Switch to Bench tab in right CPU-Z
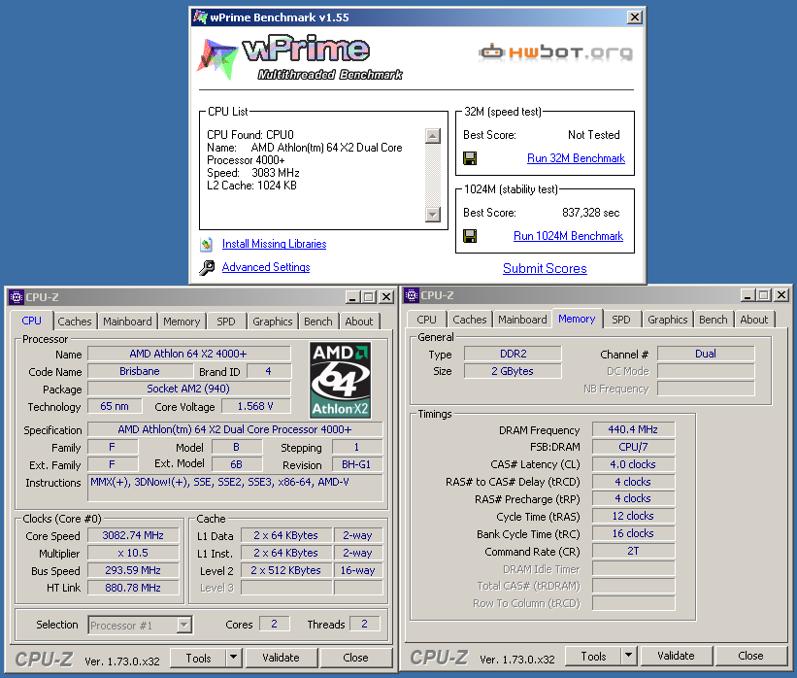 pyautogui.click(x=714, y=320)
